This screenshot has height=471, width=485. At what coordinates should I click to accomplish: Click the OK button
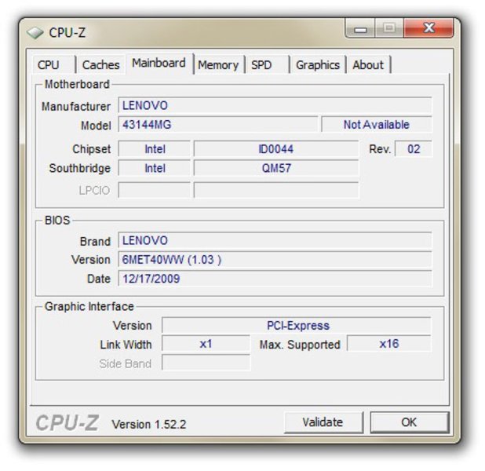(409, 422)
